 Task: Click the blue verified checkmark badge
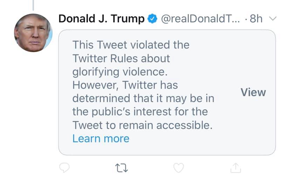[152, 19]
